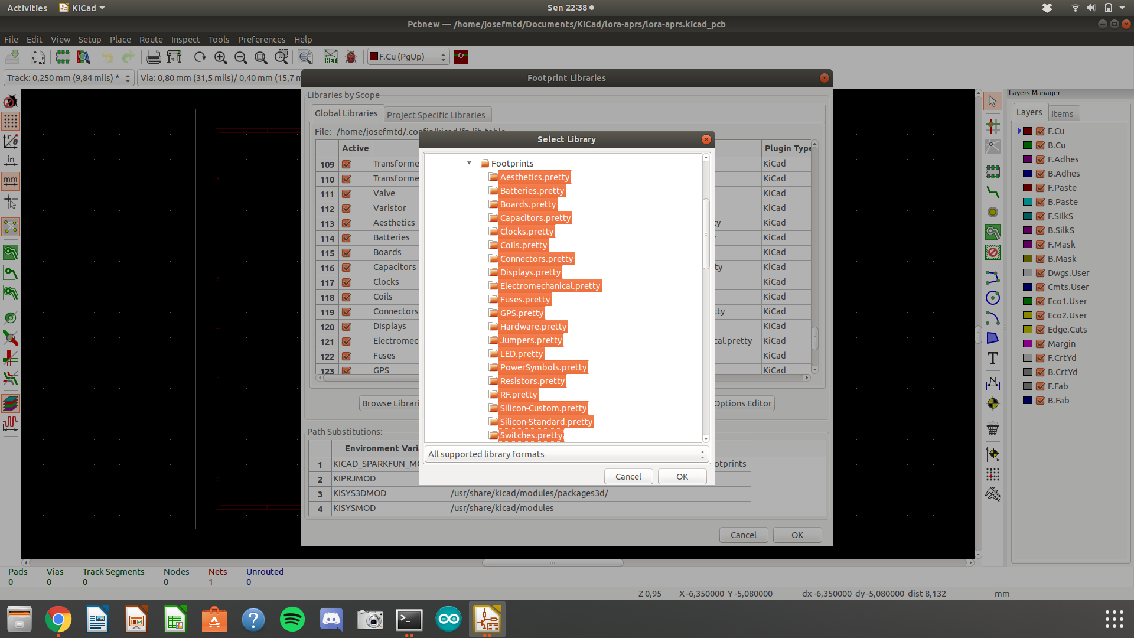Open Arduino IDE from the dock
1134x638 pixels.
coord(448,619)
